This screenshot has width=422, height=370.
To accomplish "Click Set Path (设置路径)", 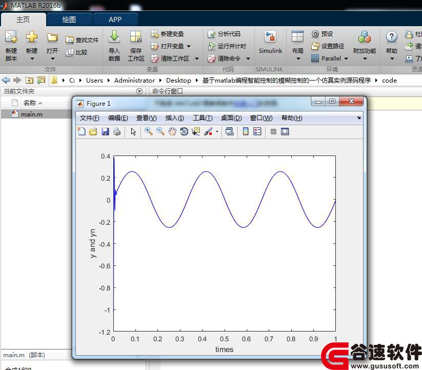I will point(328,46).
